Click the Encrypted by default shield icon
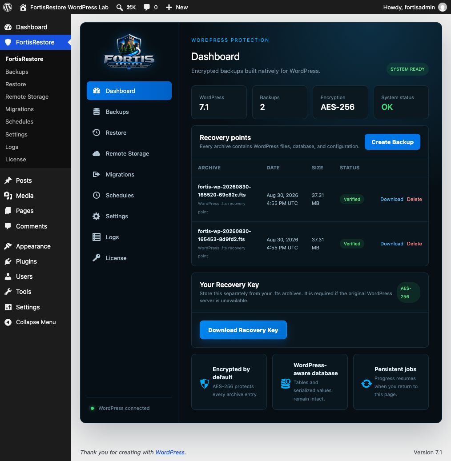This screenshot has height=461, width=451. pyautogui.click(x=205, y=383)
